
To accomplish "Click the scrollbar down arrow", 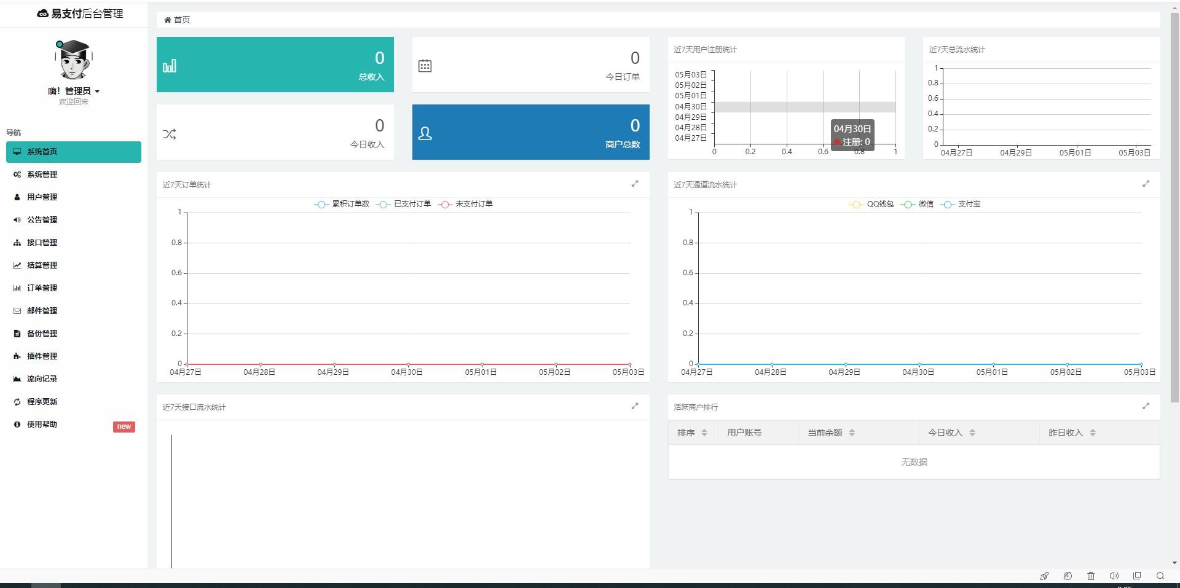I will coord(1174,562).
